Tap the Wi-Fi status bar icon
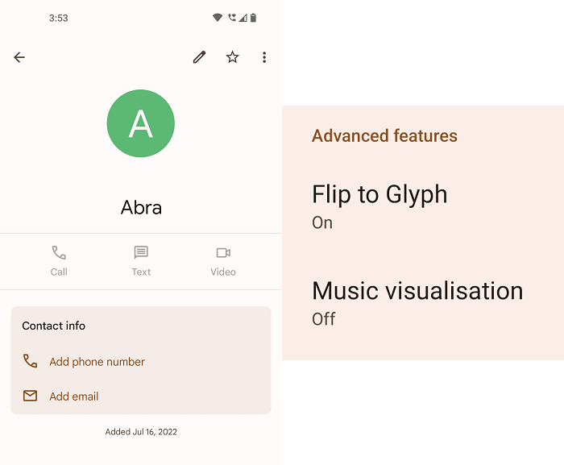 click(x=218, y=18)
